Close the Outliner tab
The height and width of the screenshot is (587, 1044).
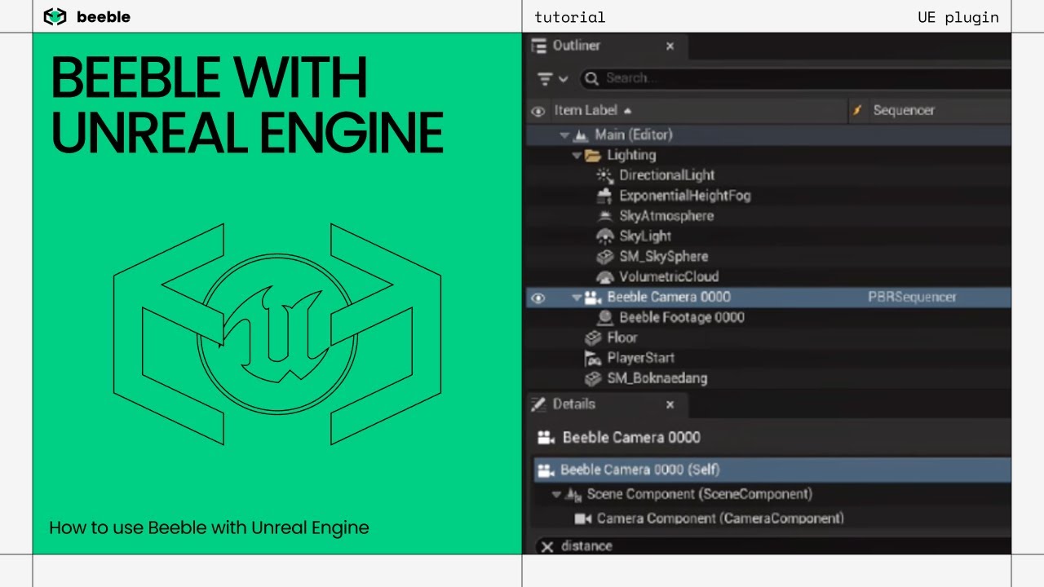pyautogui.click(x=670, y=46)
